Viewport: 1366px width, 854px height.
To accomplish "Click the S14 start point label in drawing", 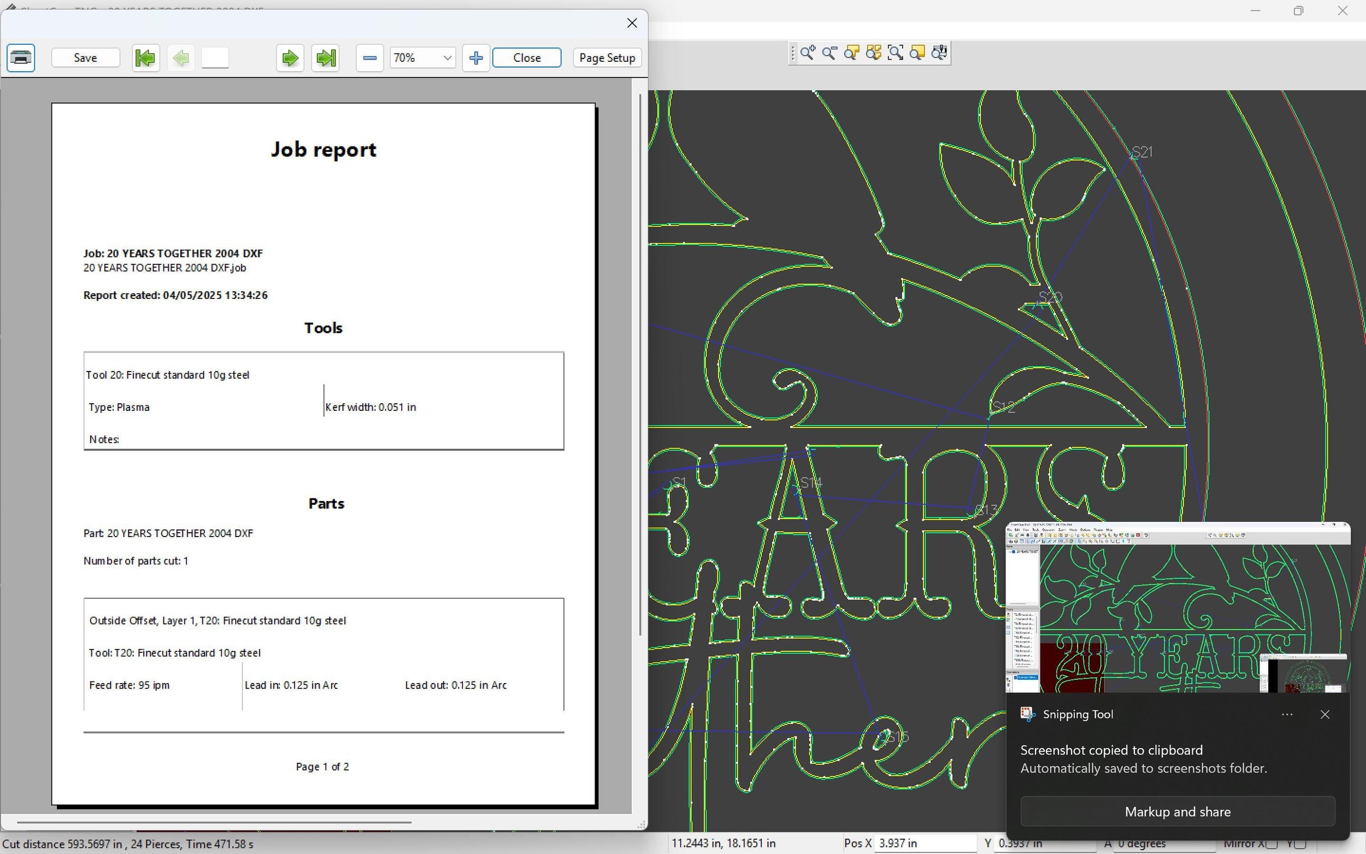I will pyautogui.click(x=811, y=483).
